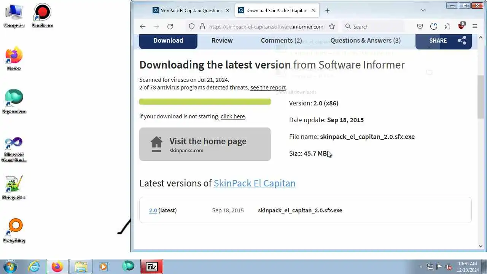Viewport: 487px width, 274px height.
Task: Click the tracking protection shield icon
Action: click(192, 26)
